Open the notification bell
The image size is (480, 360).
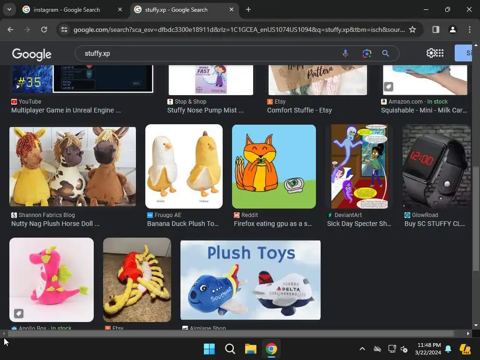pyautogui.click(x=448, y=349)
